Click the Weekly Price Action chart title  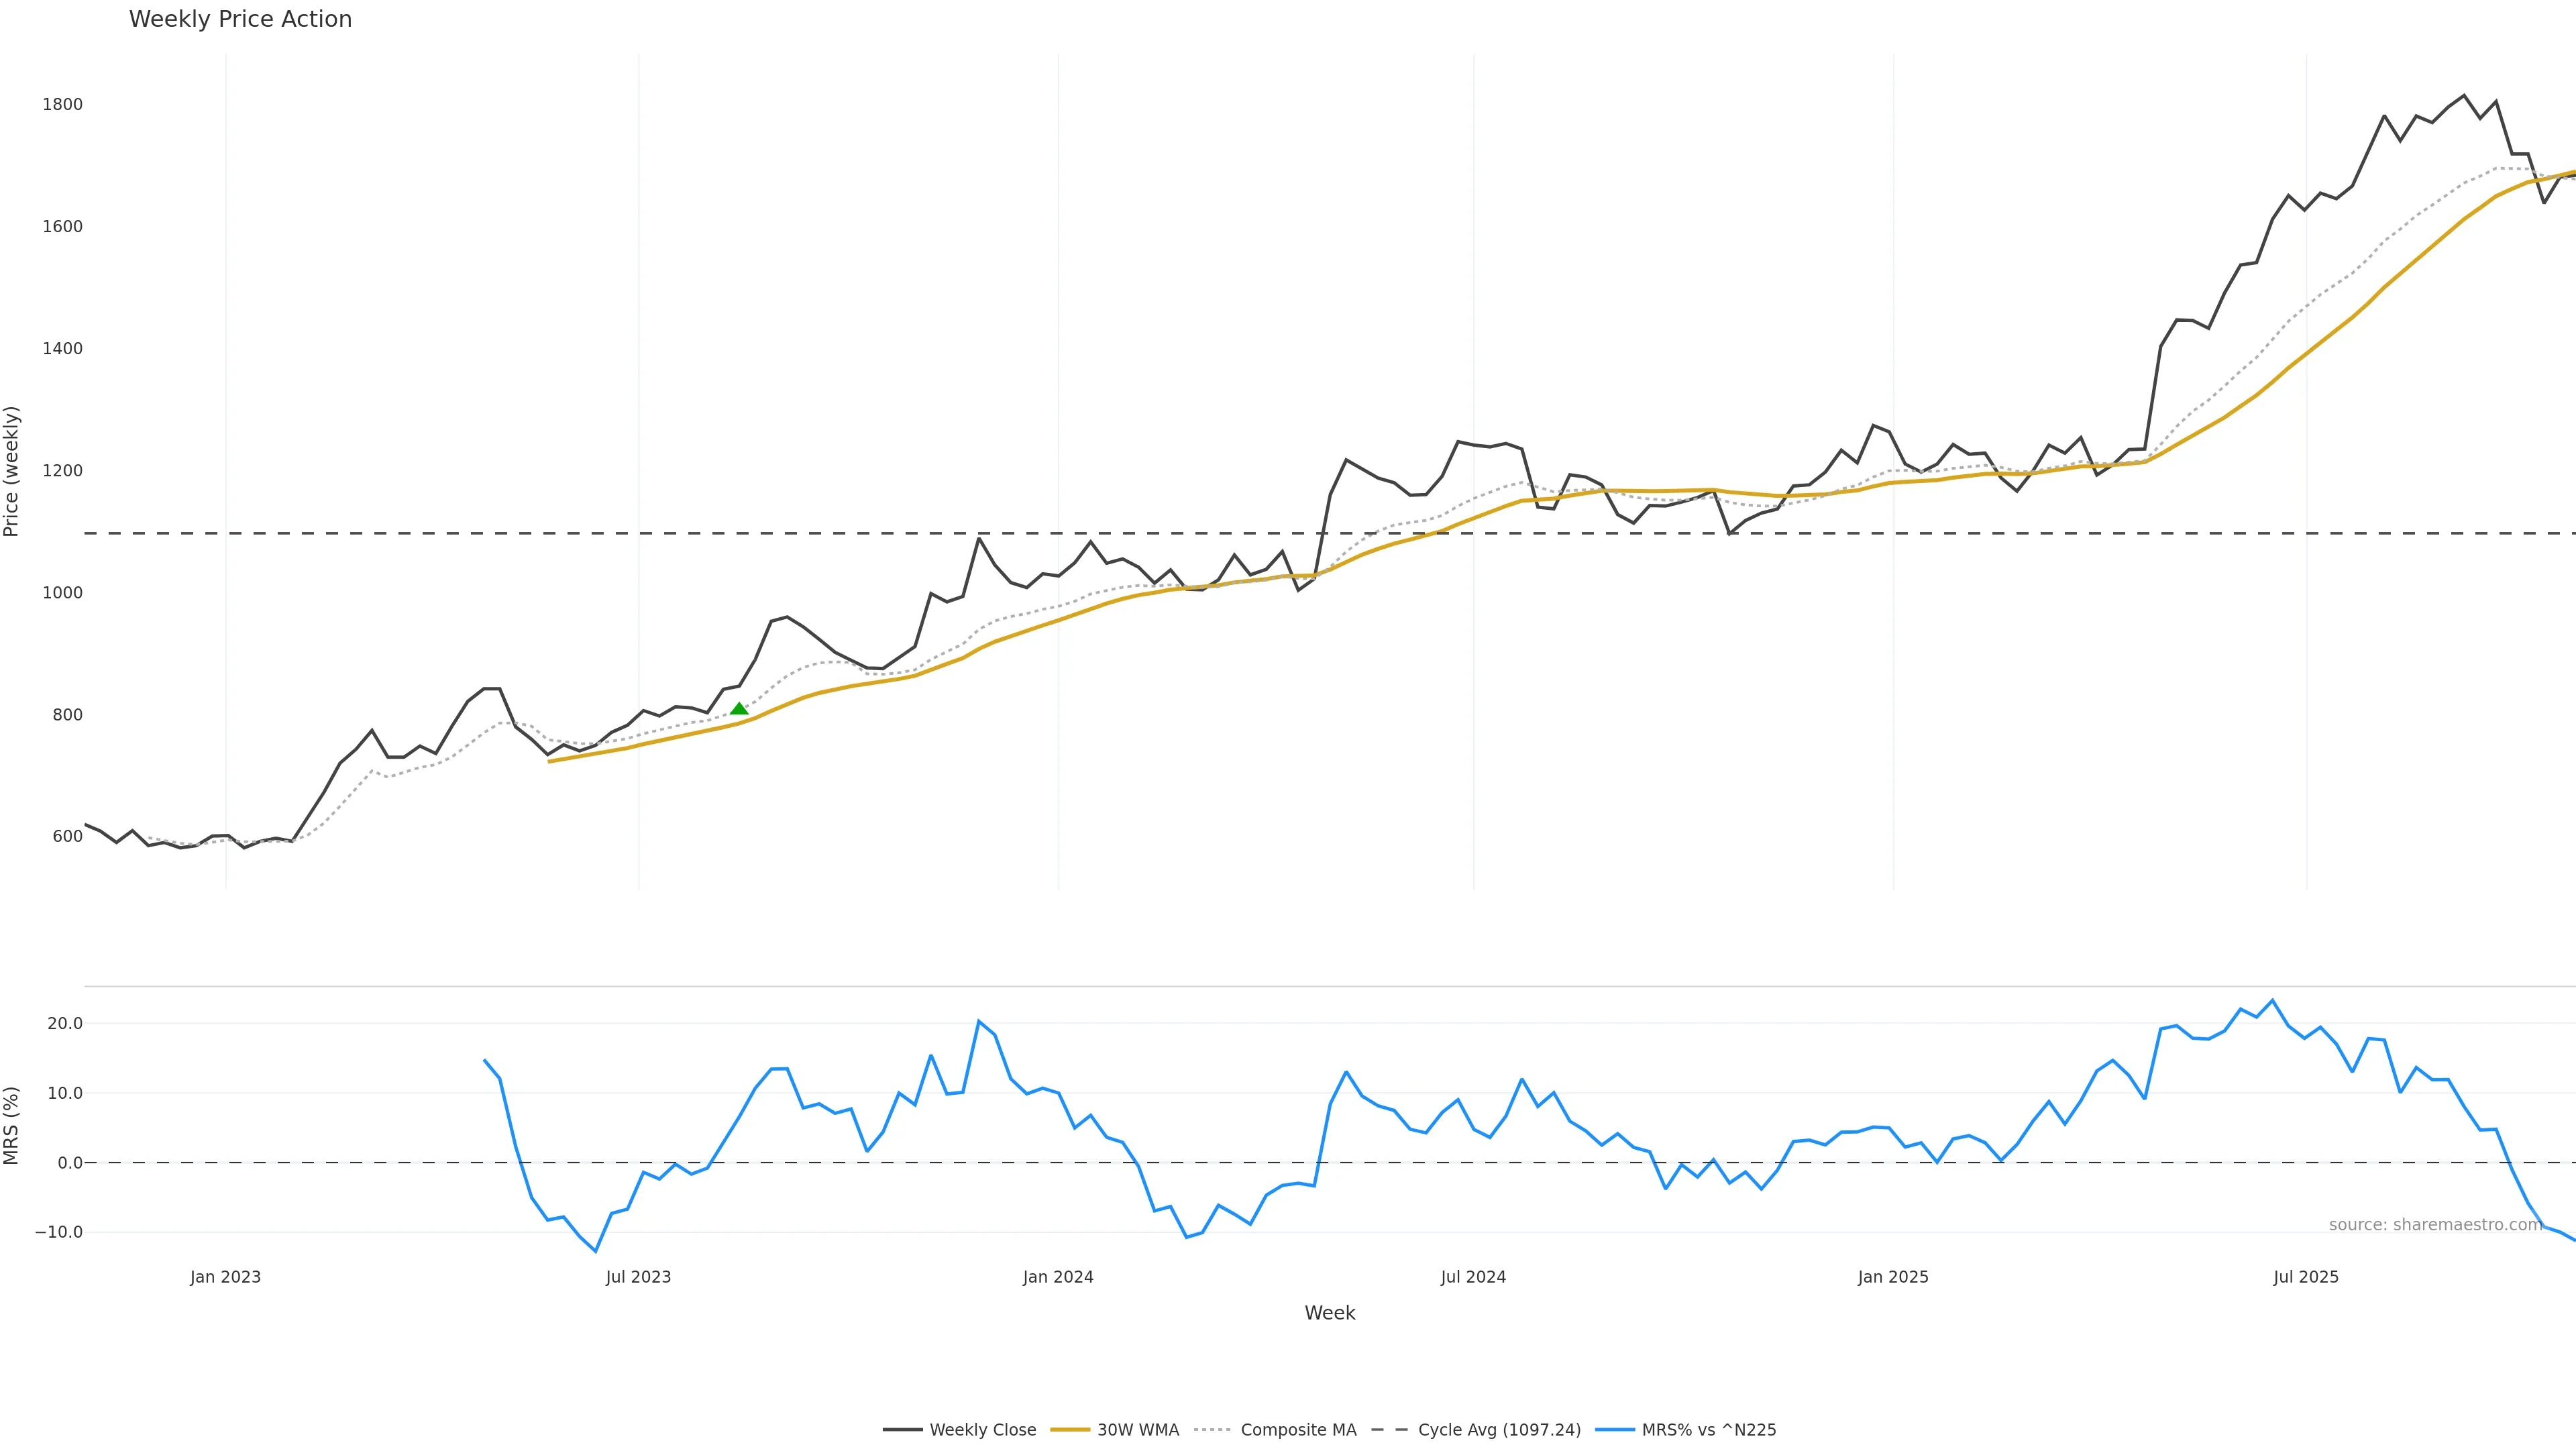point(240,19)
